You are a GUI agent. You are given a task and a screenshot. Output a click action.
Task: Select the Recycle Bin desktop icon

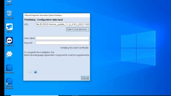point(9,14)
